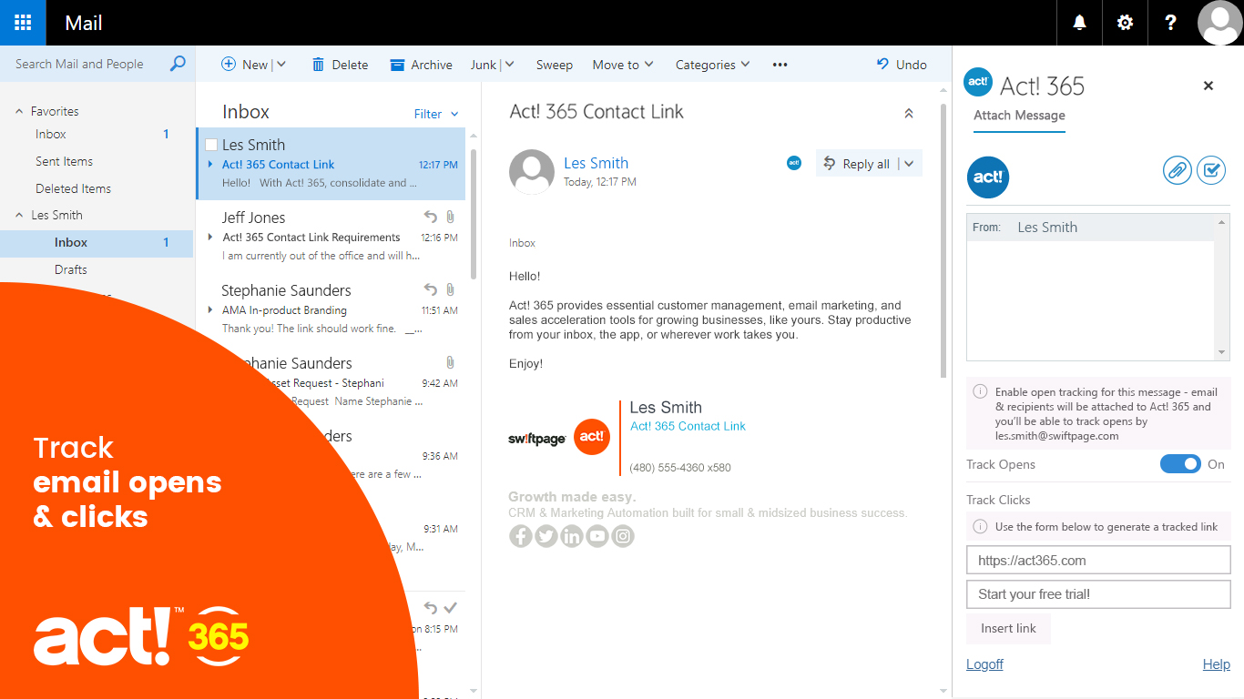Click the info icon beside open tracking note
The width and height of the screenshot is (1244, 699).
[x=980, y=391]
